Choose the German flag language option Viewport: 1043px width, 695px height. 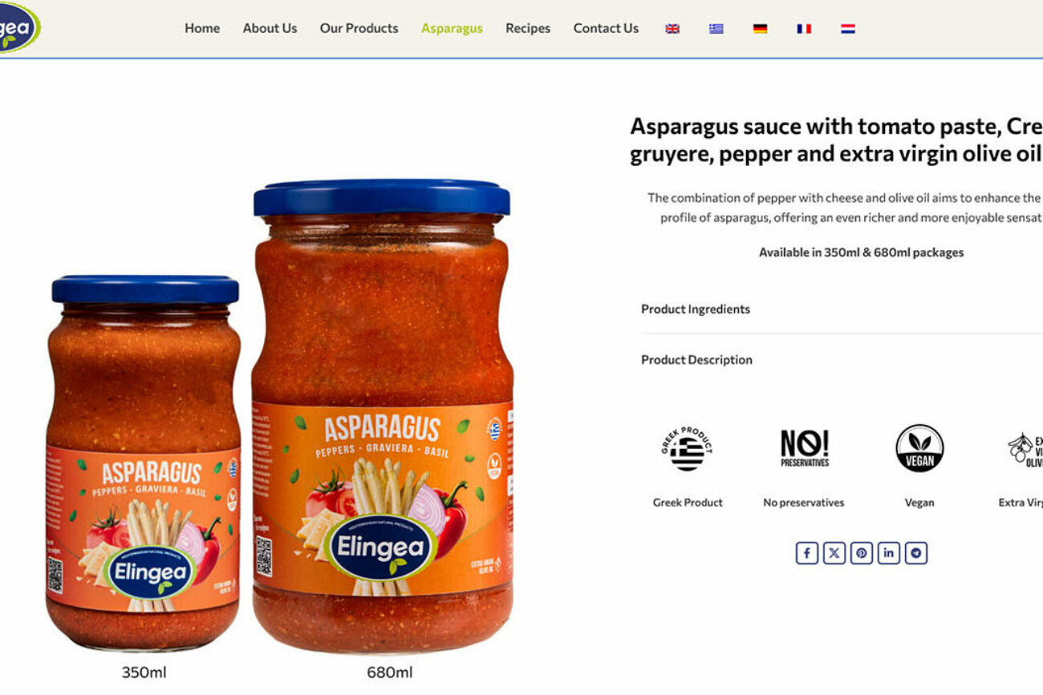760,29
